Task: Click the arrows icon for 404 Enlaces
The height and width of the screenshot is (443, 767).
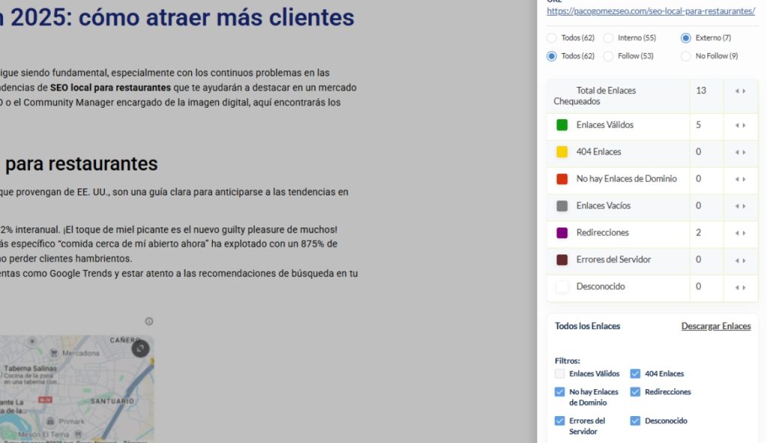Action: pos(740,153)
